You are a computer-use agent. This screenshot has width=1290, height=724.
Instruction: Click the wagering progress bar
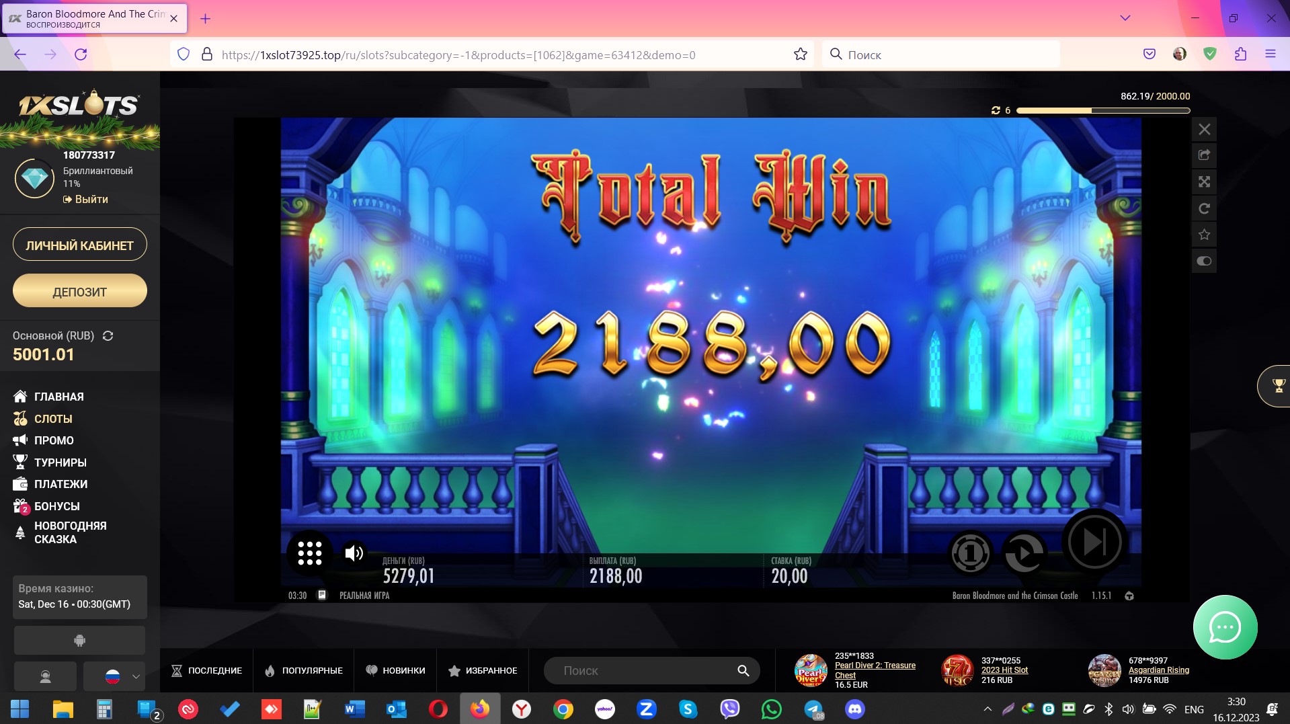tap(1103, 110)
